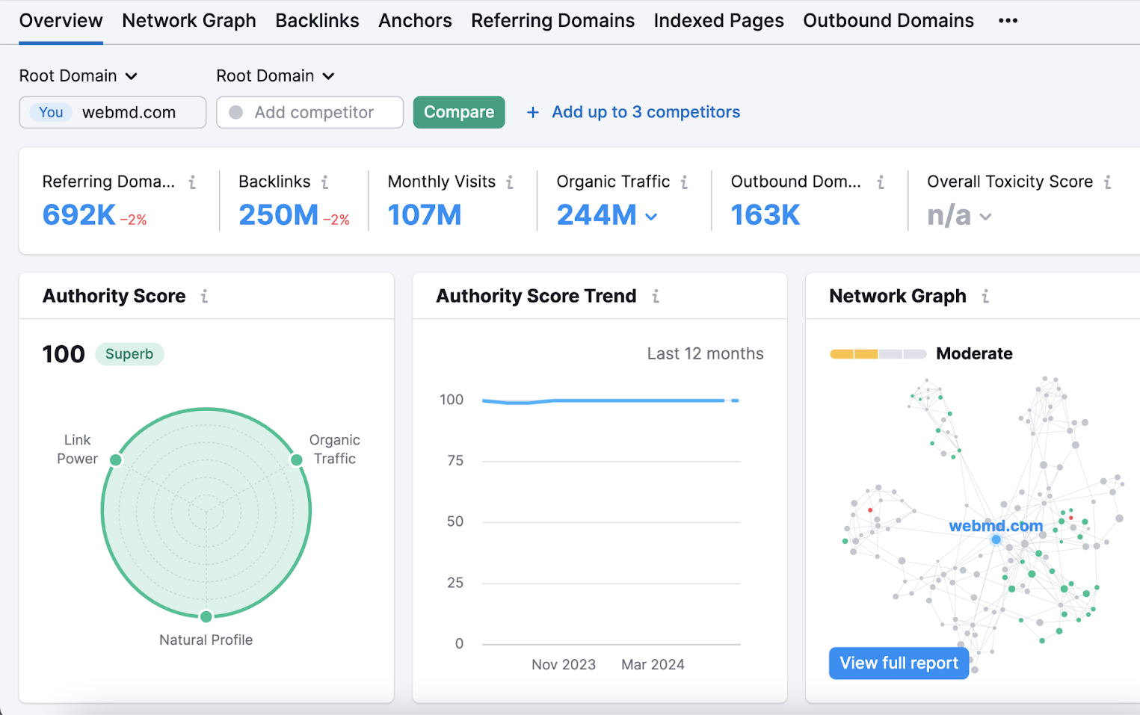Image resolution: width=1140 pixels, height=715 pixels.
Task: Switch to the Backlinks tab
Action: tap(317, 21)
